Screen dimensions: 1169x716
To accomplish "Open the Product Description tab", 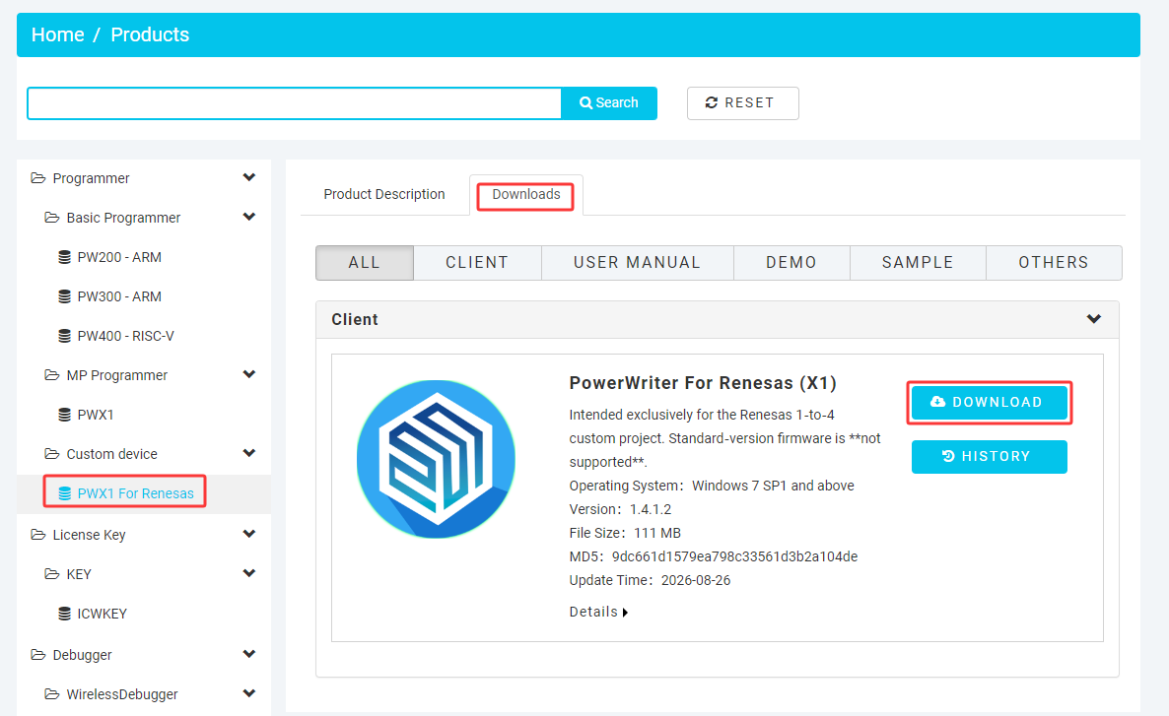I will 384,194.
